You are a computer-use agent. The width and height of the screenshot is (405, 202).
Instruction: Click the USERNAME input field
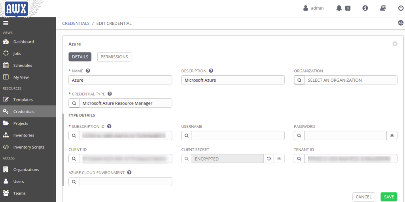click(x=238, y=136)
